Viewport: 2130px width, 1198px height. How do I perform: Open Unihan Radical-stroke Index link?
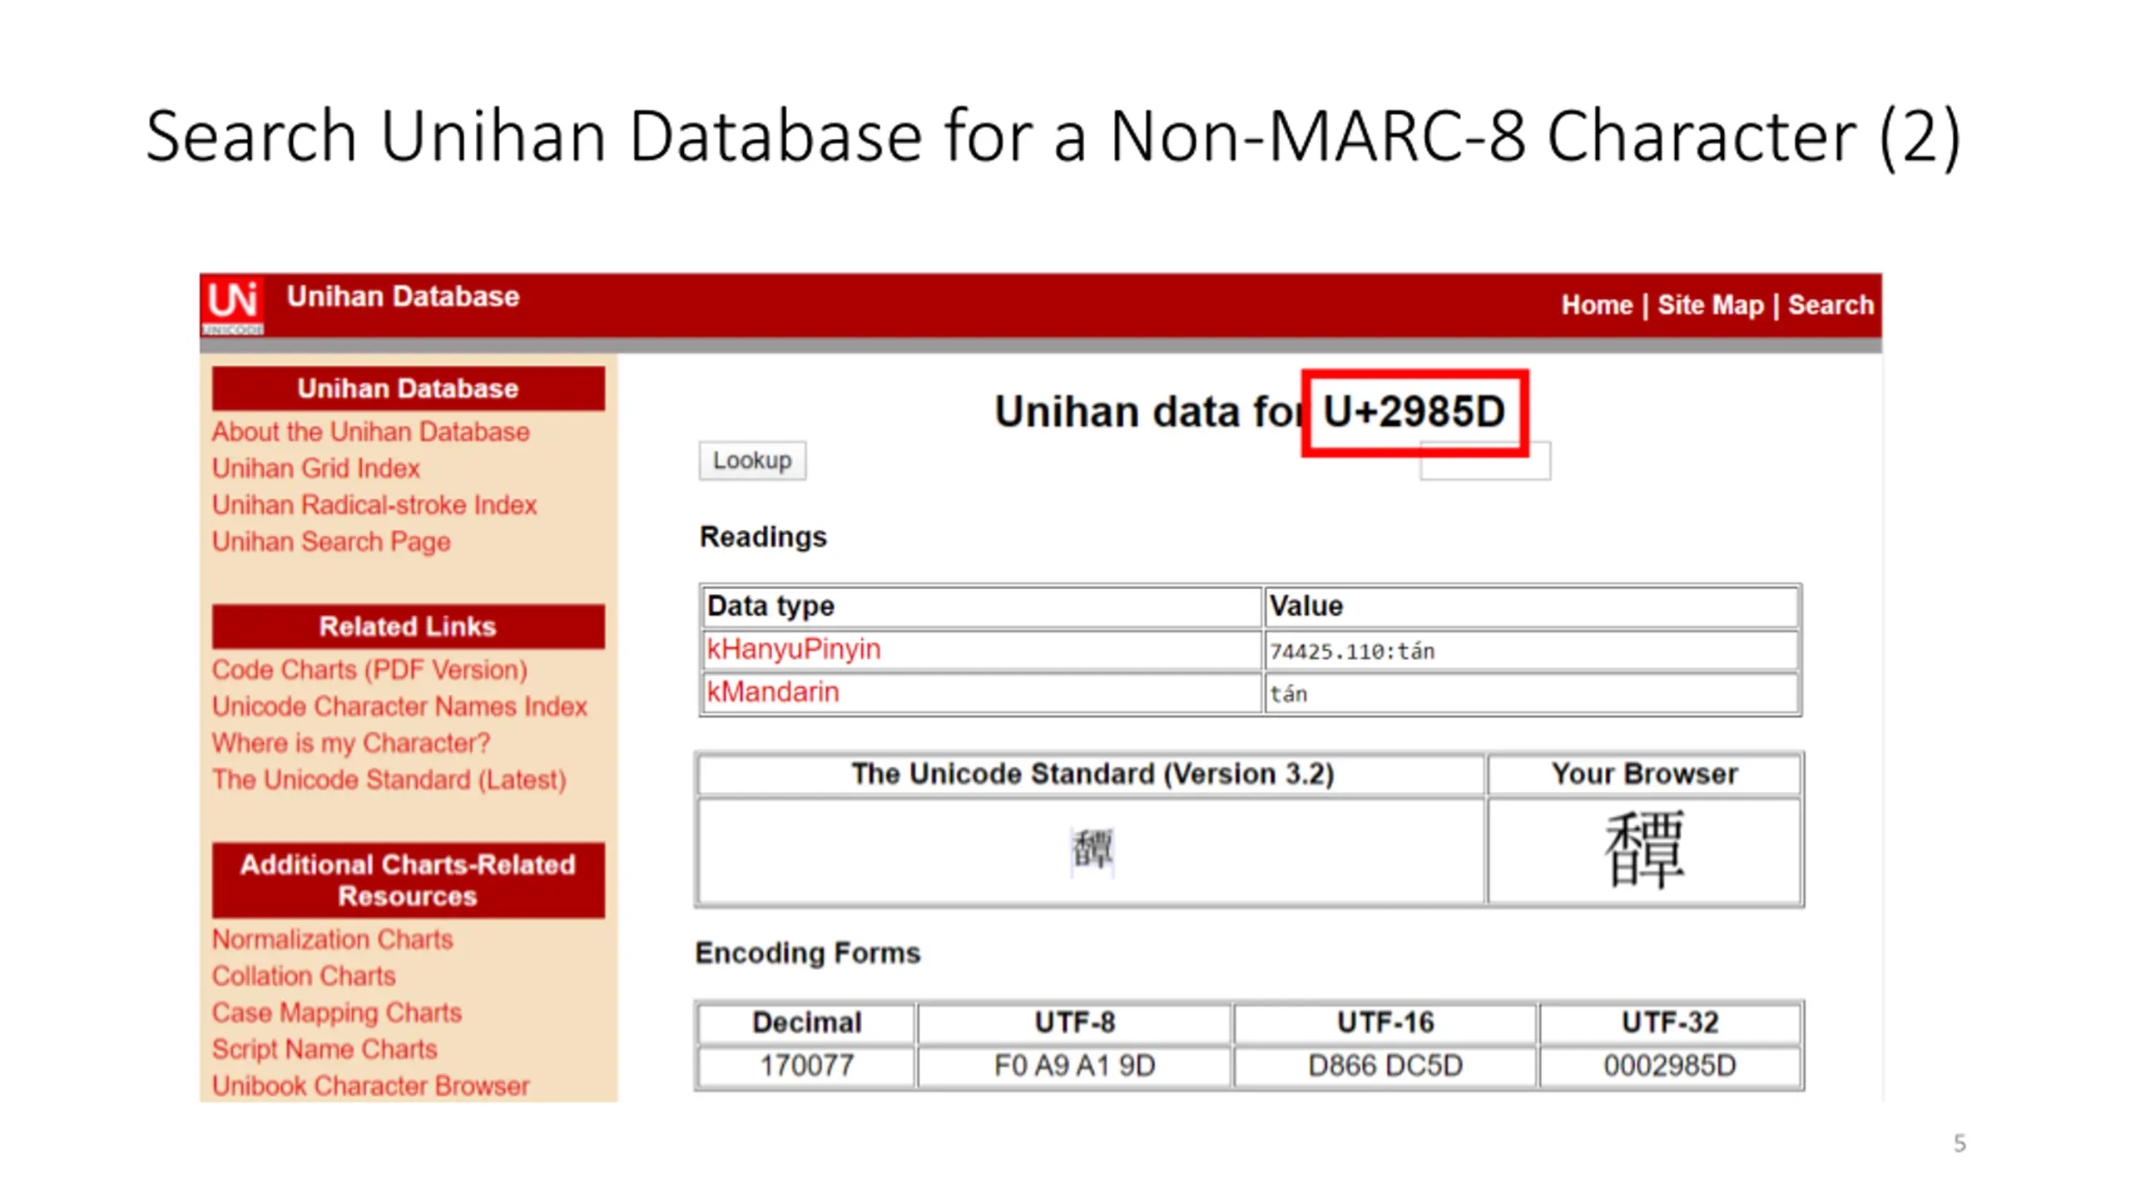click(x=374, y=505)
